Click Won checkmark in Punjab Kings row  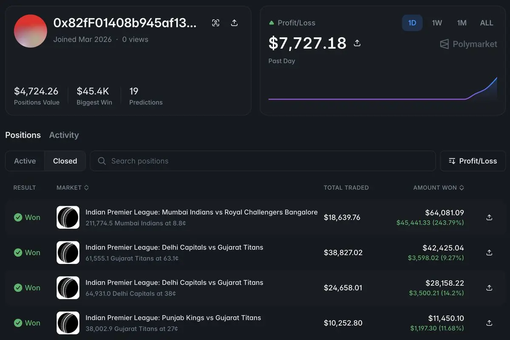pyautogui.click(x=18, y=323)
